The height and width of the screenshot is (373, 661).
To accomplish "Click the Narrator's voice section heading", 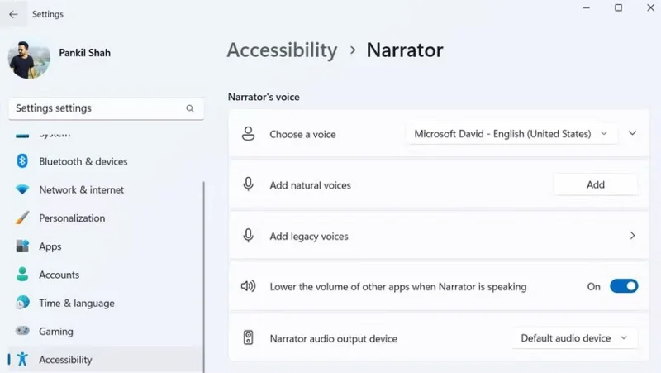I will 264,97.
